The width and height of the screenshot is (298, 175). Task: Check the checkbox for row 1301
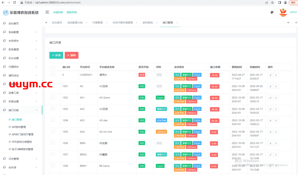point(53,86)
